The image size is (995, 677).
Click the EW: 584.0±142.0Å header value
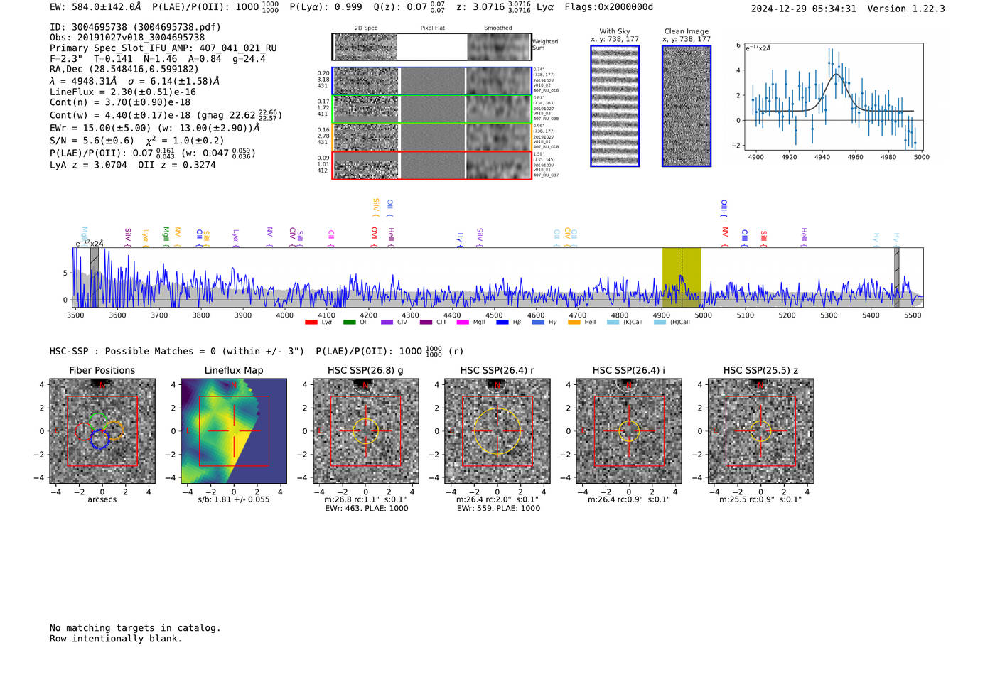(x=95, y=8)
